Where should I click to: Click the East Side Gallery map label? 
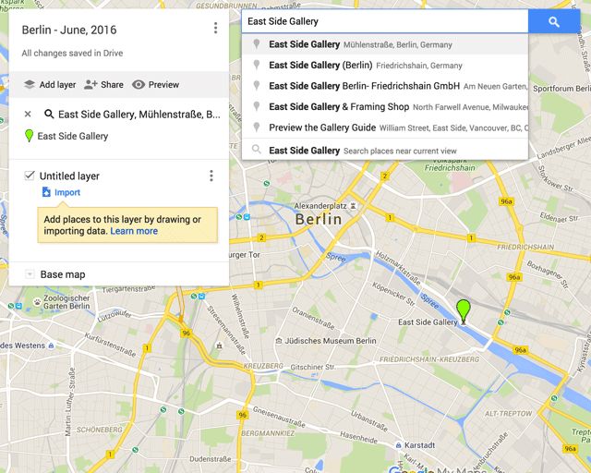(x=428, y=322)
